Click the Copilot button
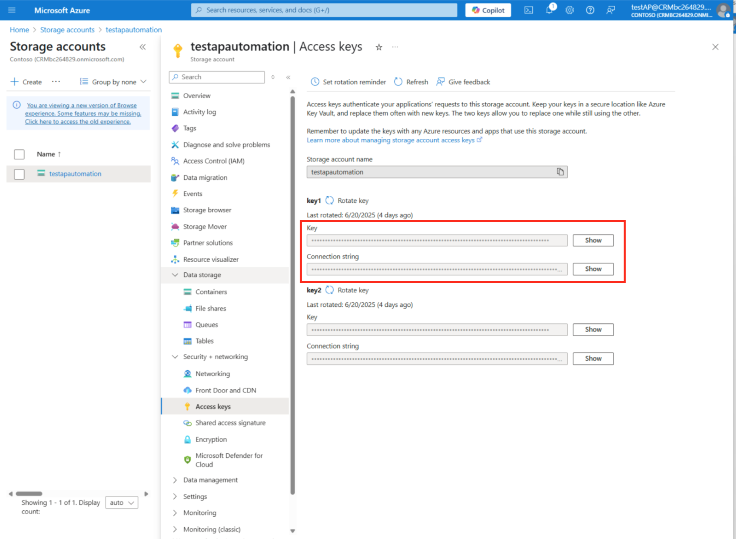The height and width of the screenshot is (539, 736). [x=488, y=10]
